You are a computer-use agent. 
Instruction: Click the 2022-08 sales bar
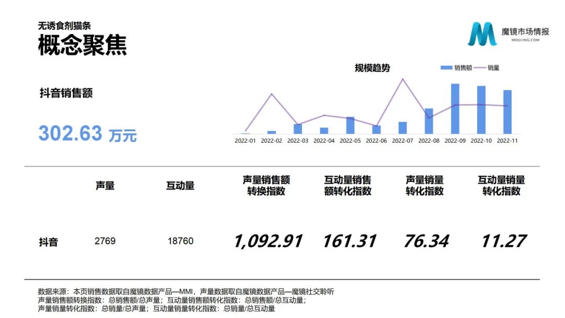[x=429, y=121]
